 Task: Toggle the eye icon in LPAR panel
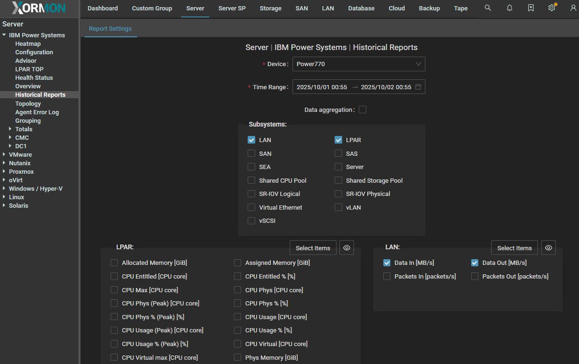point(346,248)
